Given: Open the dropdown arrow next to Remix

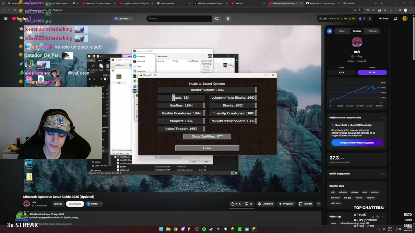Looking at the screenshot, I should [x=101, y=204].
